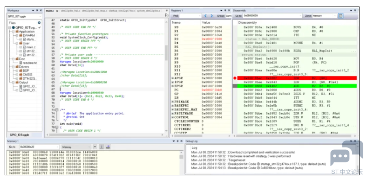Switch to the stm32g4xx_hal.c editor tab

pyautogui.click(x=70, y=11)
